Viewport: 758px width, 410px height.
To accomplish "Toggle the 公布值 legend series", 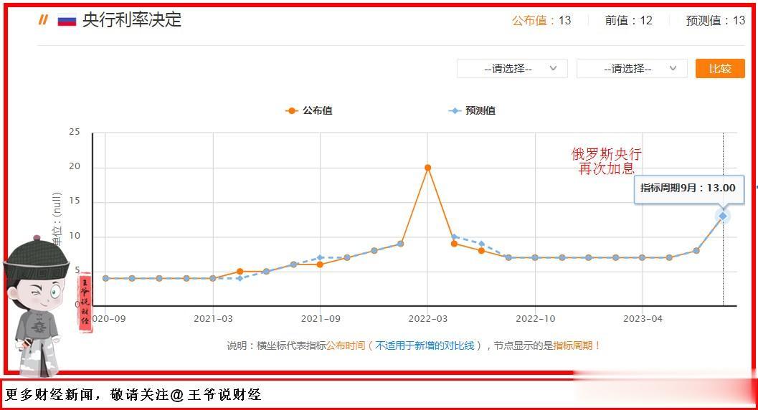I will 309,110.
